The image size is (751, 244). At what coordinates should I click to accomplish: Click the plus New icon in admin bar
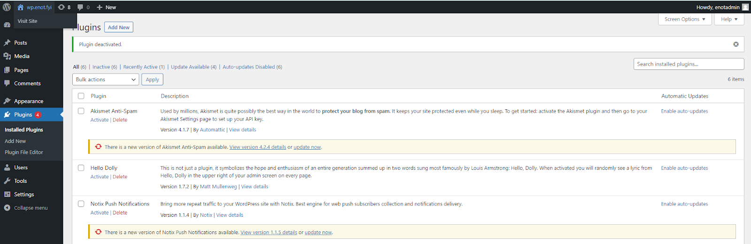100,7
